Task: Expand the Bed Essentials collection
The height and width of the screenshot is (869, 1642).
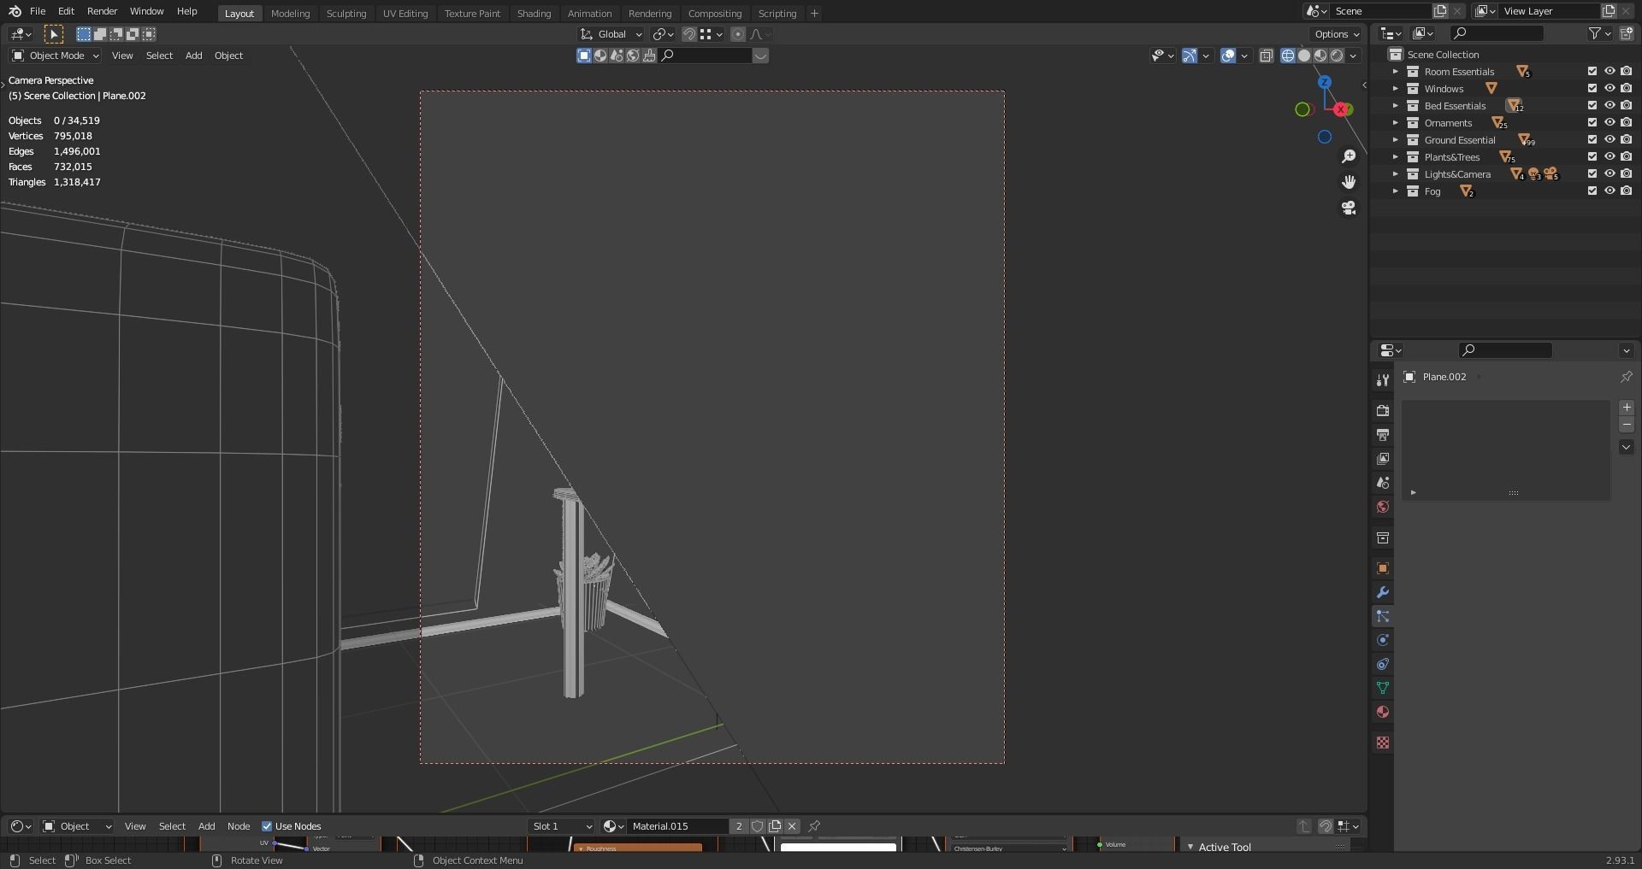Action: click(1395, 106)
